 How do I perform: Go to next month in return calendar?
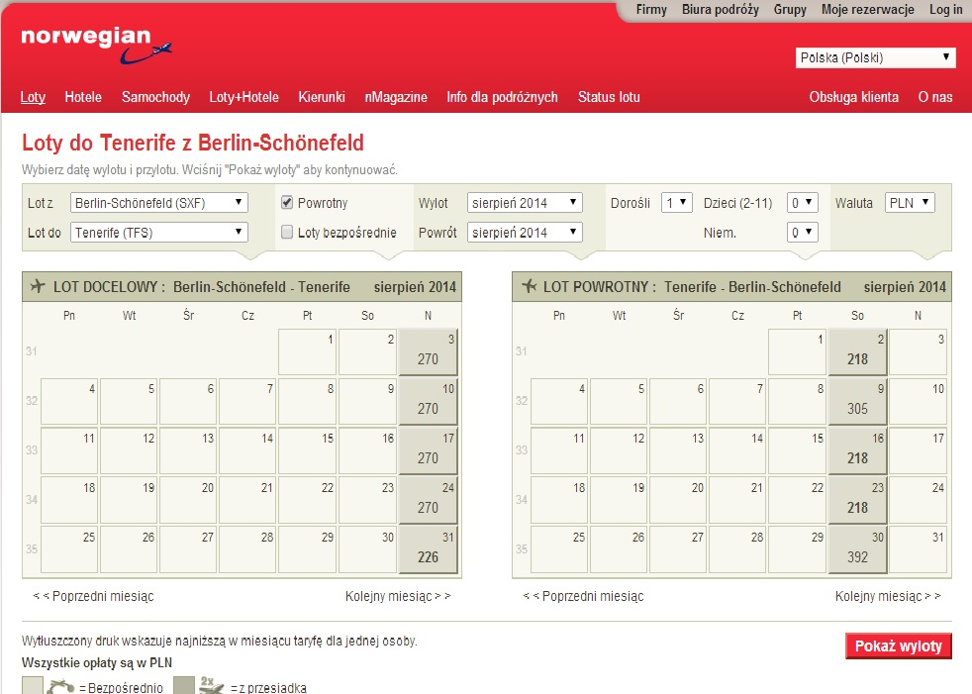click(x=888, y=596)
